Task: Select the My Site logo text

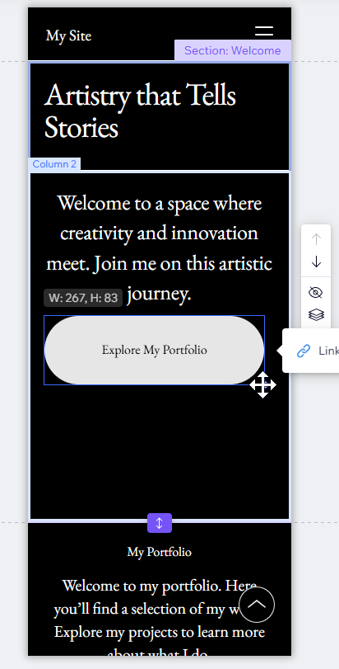Action: tap(68, 35)
